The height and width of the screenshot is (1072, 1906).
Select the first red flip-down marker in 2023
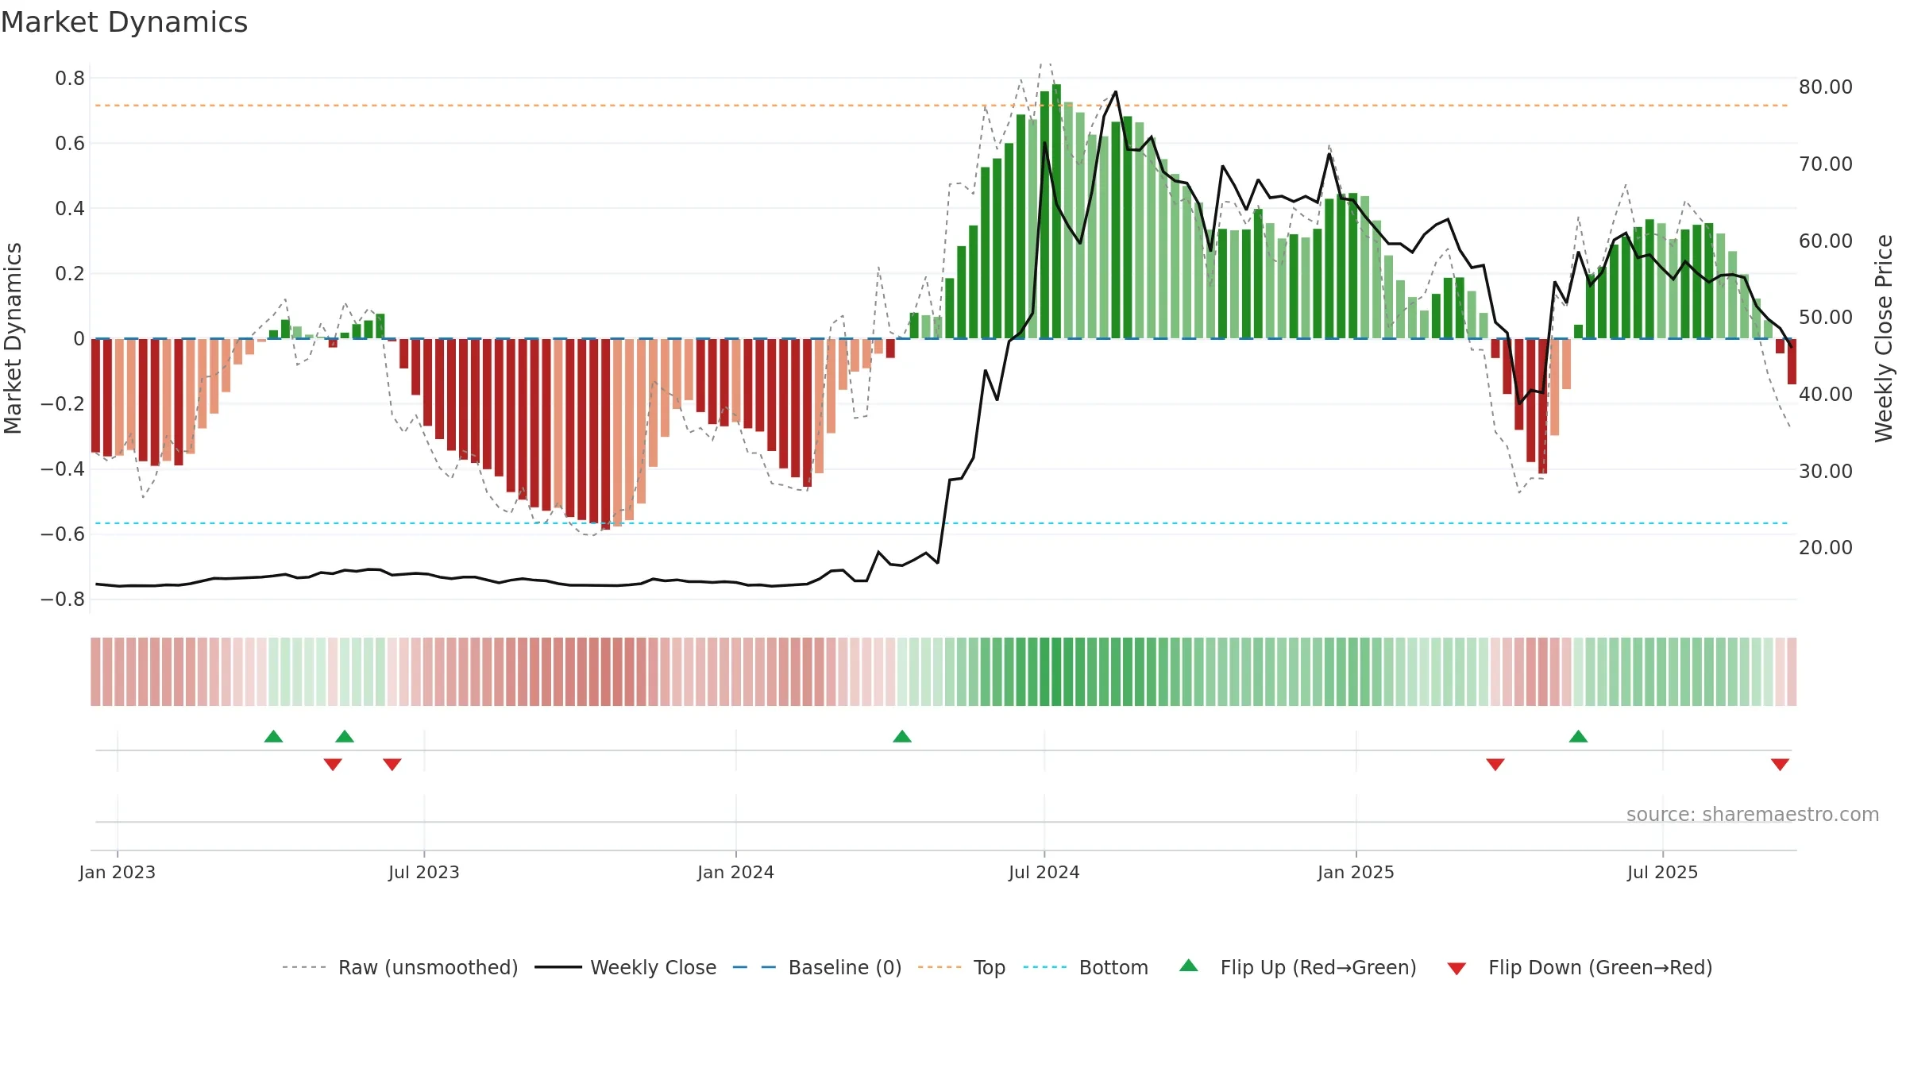click(333, 765)
